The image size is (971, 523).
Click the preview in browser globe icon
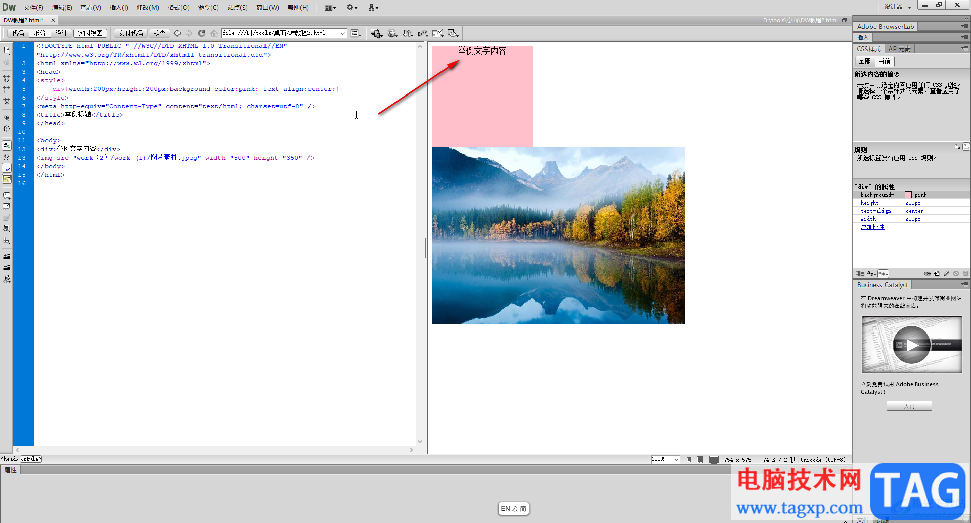(392, 33)
